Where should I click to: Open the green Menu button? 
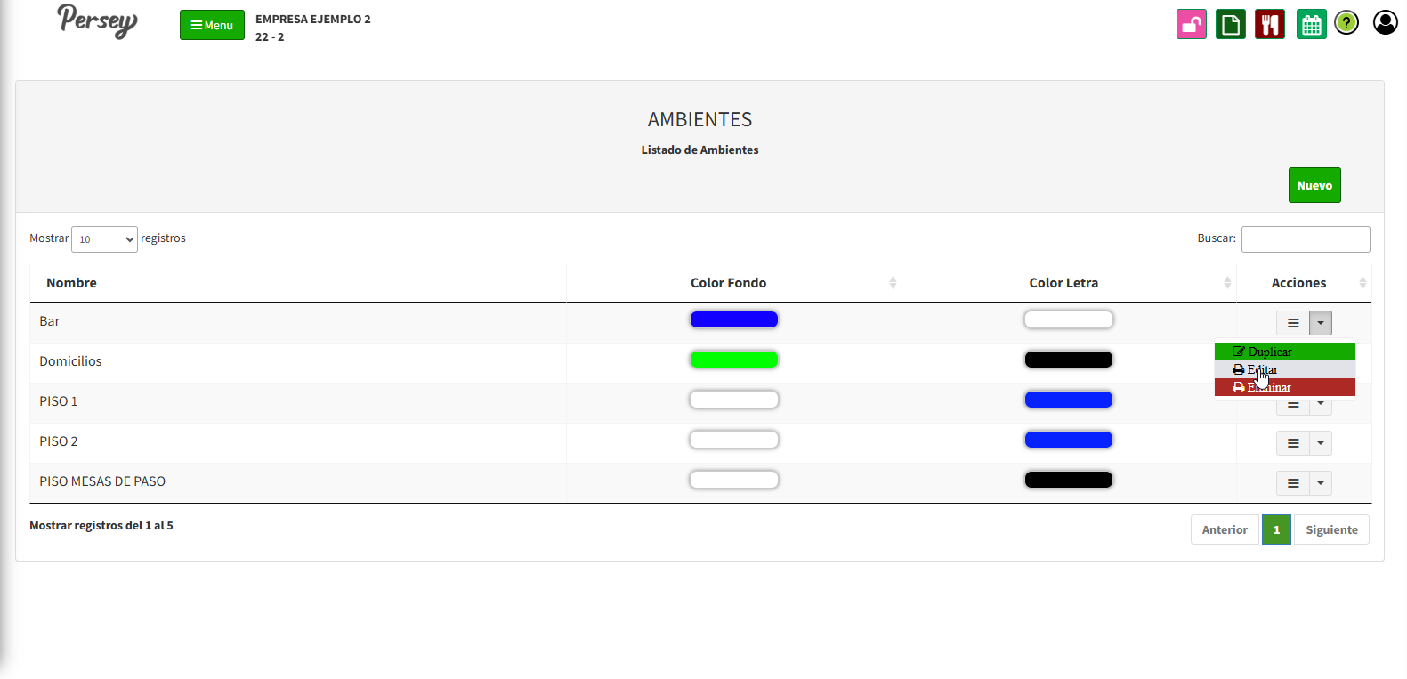[212, 25]
